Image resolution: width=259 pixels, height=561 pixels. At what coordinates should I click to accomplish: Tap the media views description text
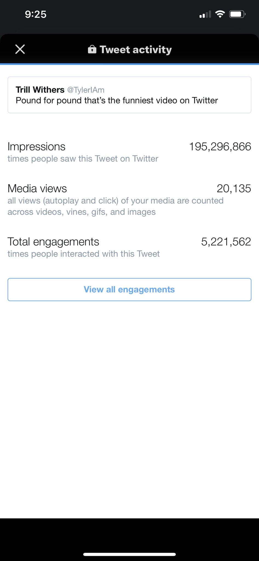coord(116,206)
